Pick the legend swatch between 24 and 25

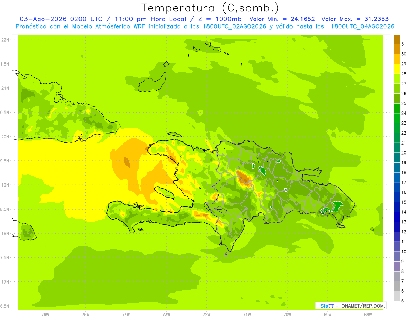[x=397, y=108]
